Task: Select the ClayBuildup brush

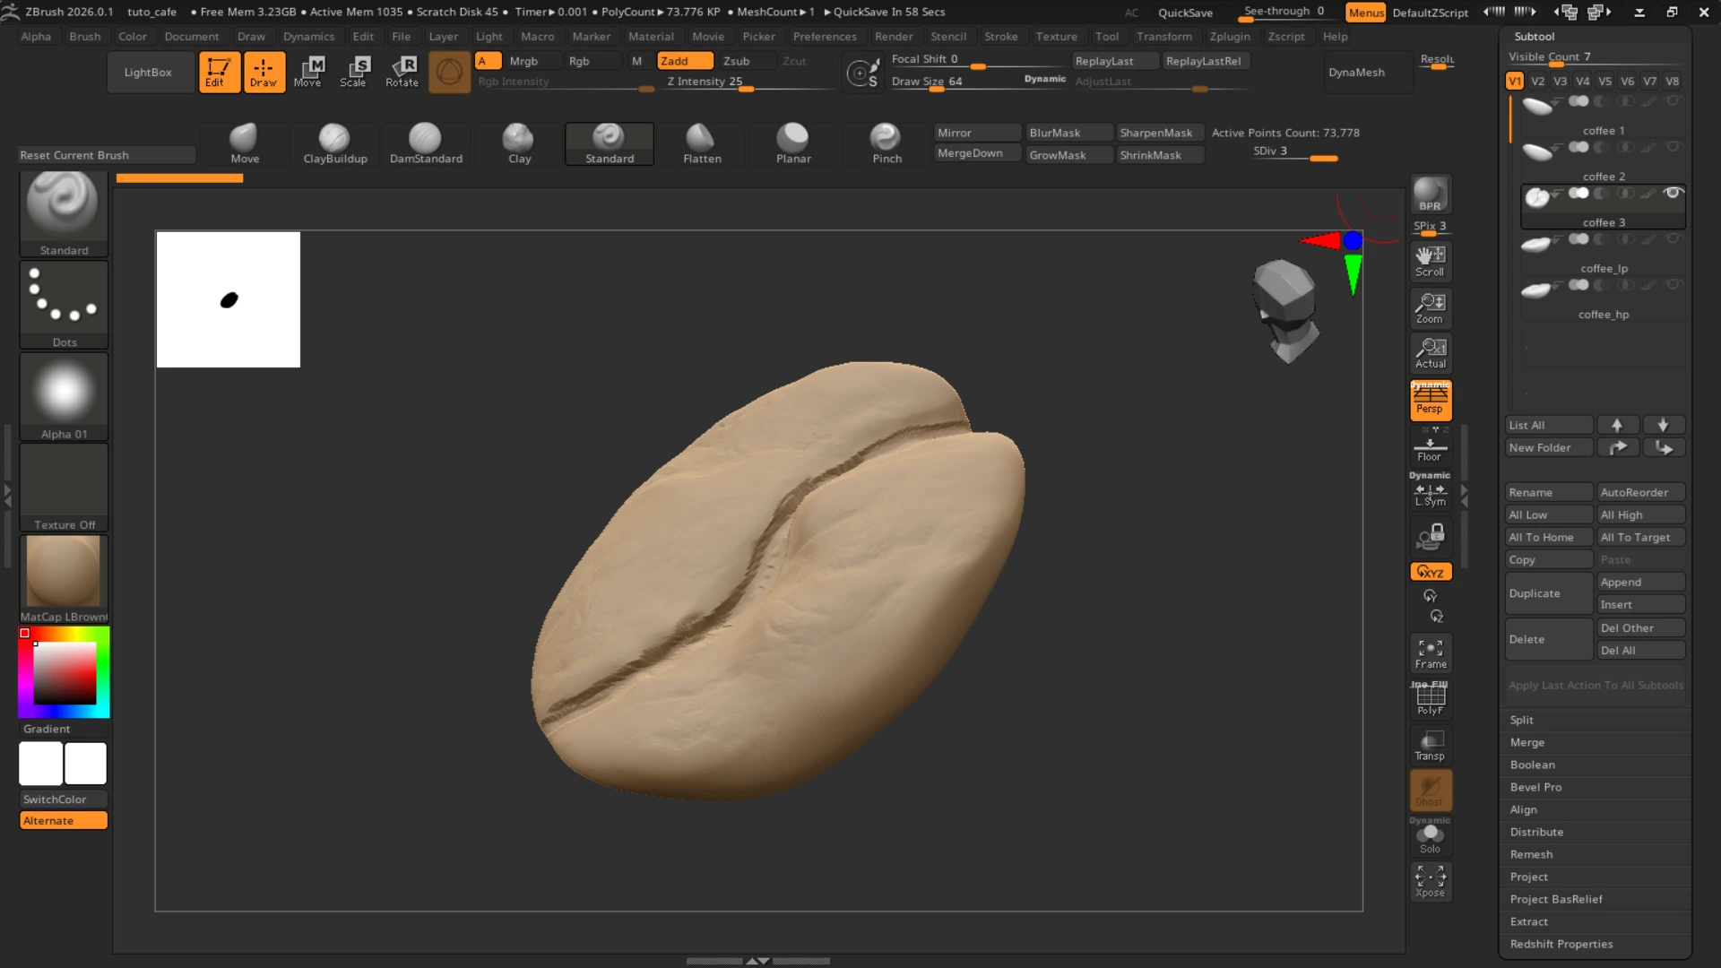Action: [x=333, y=143]
